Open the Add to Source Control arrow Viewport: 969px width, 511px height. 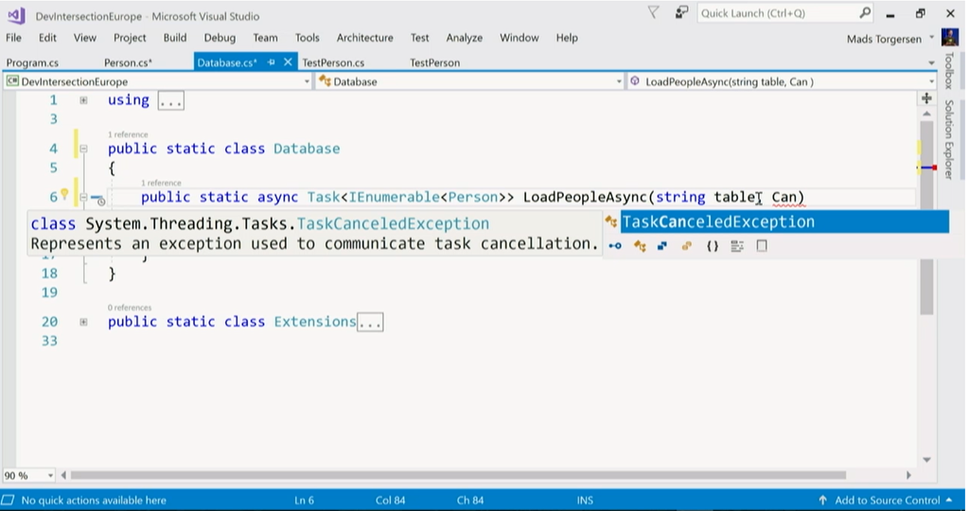pos(948,500)
